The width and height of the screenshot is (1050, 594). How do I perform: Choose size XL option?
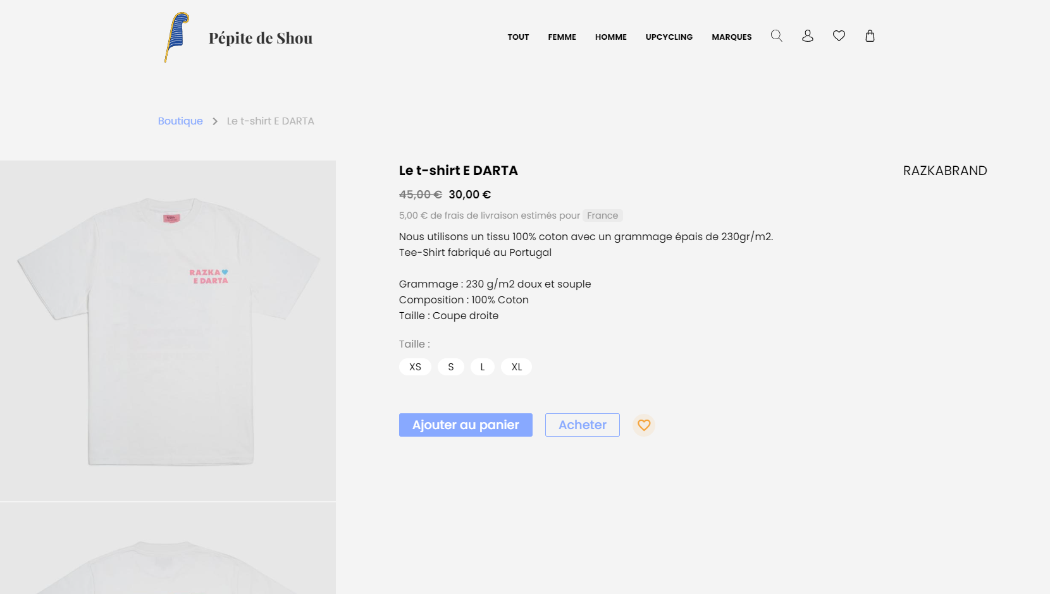pos(516,367)
